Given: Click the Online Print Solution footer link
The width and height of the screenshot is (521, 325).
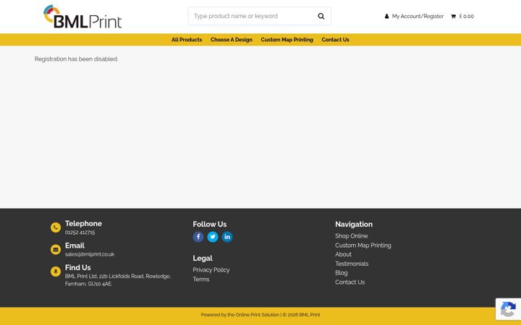Looking at the screenshot, I should pyautogui.click(x=258, y=315).
